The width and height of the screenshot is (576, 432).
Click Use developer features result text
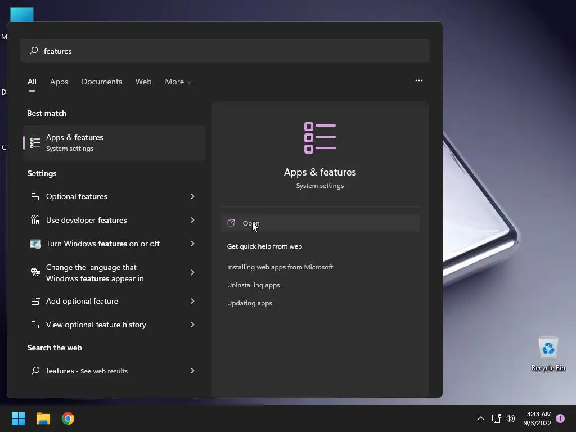[86, 220]
